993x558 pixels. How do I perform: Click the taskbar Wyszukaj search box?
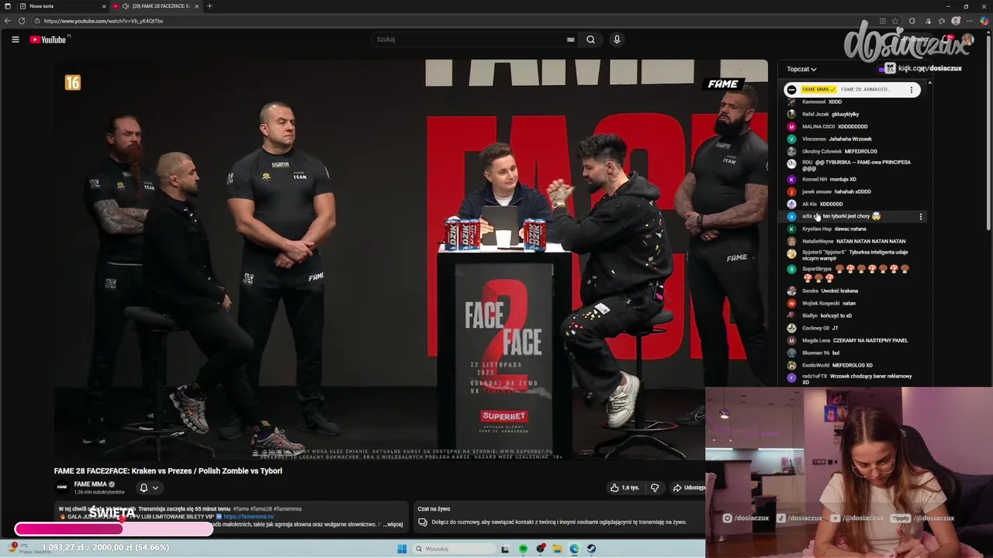454,549
